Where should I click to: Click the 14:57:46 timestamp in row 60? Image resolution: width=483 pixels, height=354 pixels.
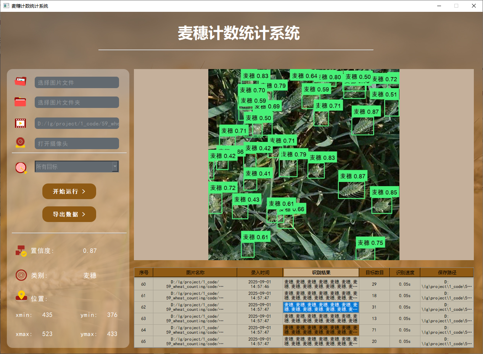click(260, 284)
